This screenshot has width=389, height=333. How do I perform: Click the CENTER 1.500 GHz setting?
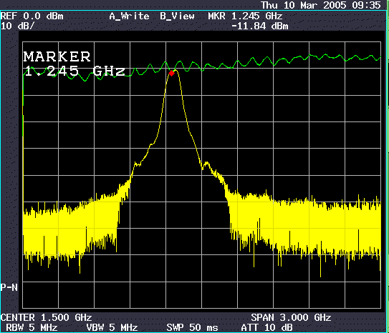point(46,317)
